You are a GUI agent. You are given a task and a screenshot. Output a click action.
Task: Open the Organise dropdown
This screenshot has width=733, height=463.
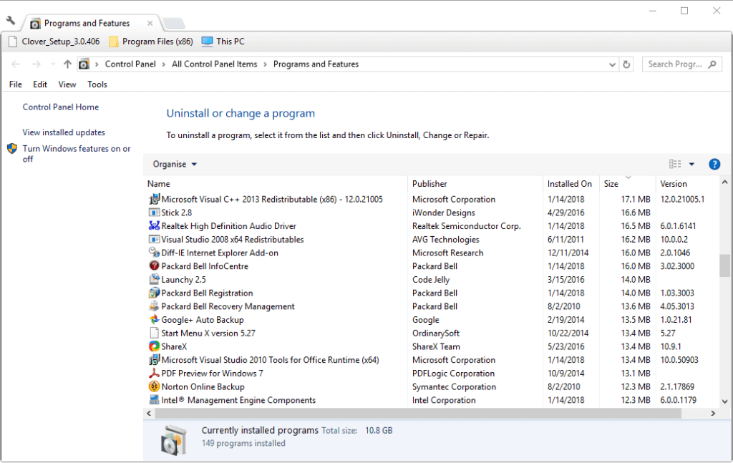(175, 164)
